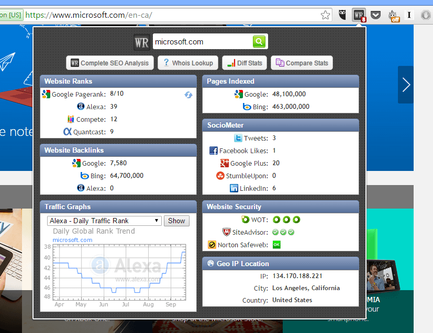The height and width of the screenshot is (333, 433).
Task: Click the Complete SEO Analysis button
Action: (x=110, y=63)
